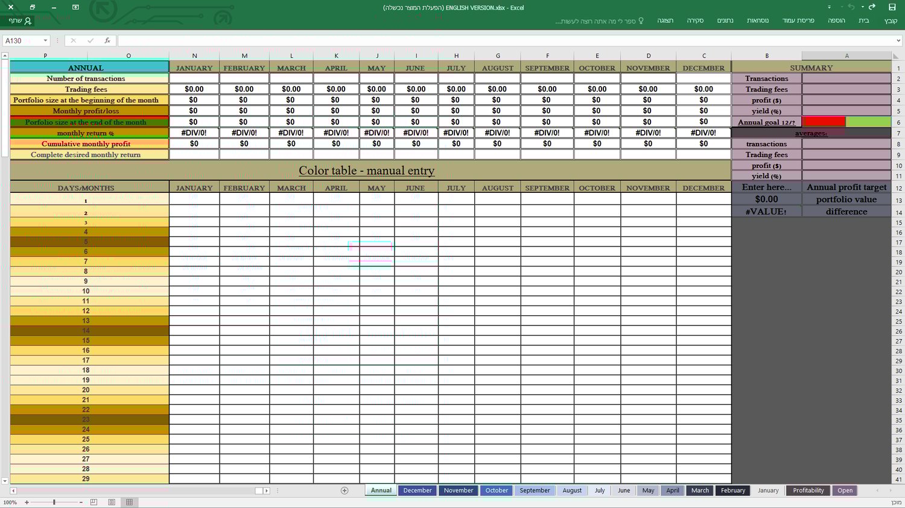Image resolution: width=905 pixels, height=508 pixels.
Task: Switch to the July sheet tab
Action: tap(600, 491)
